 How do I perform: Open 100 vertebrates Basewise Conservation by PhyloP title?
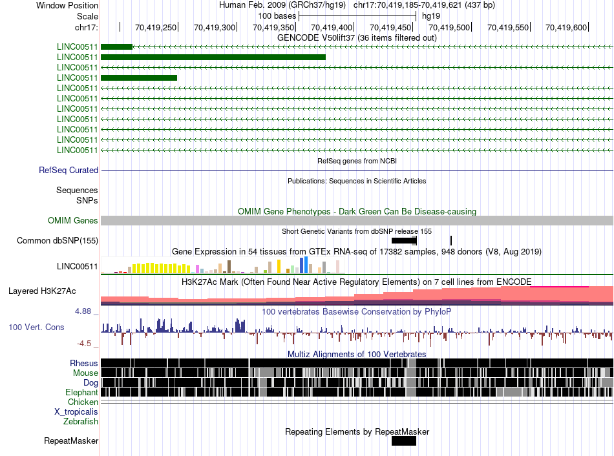pyautogui.click(x=357, y=311)
